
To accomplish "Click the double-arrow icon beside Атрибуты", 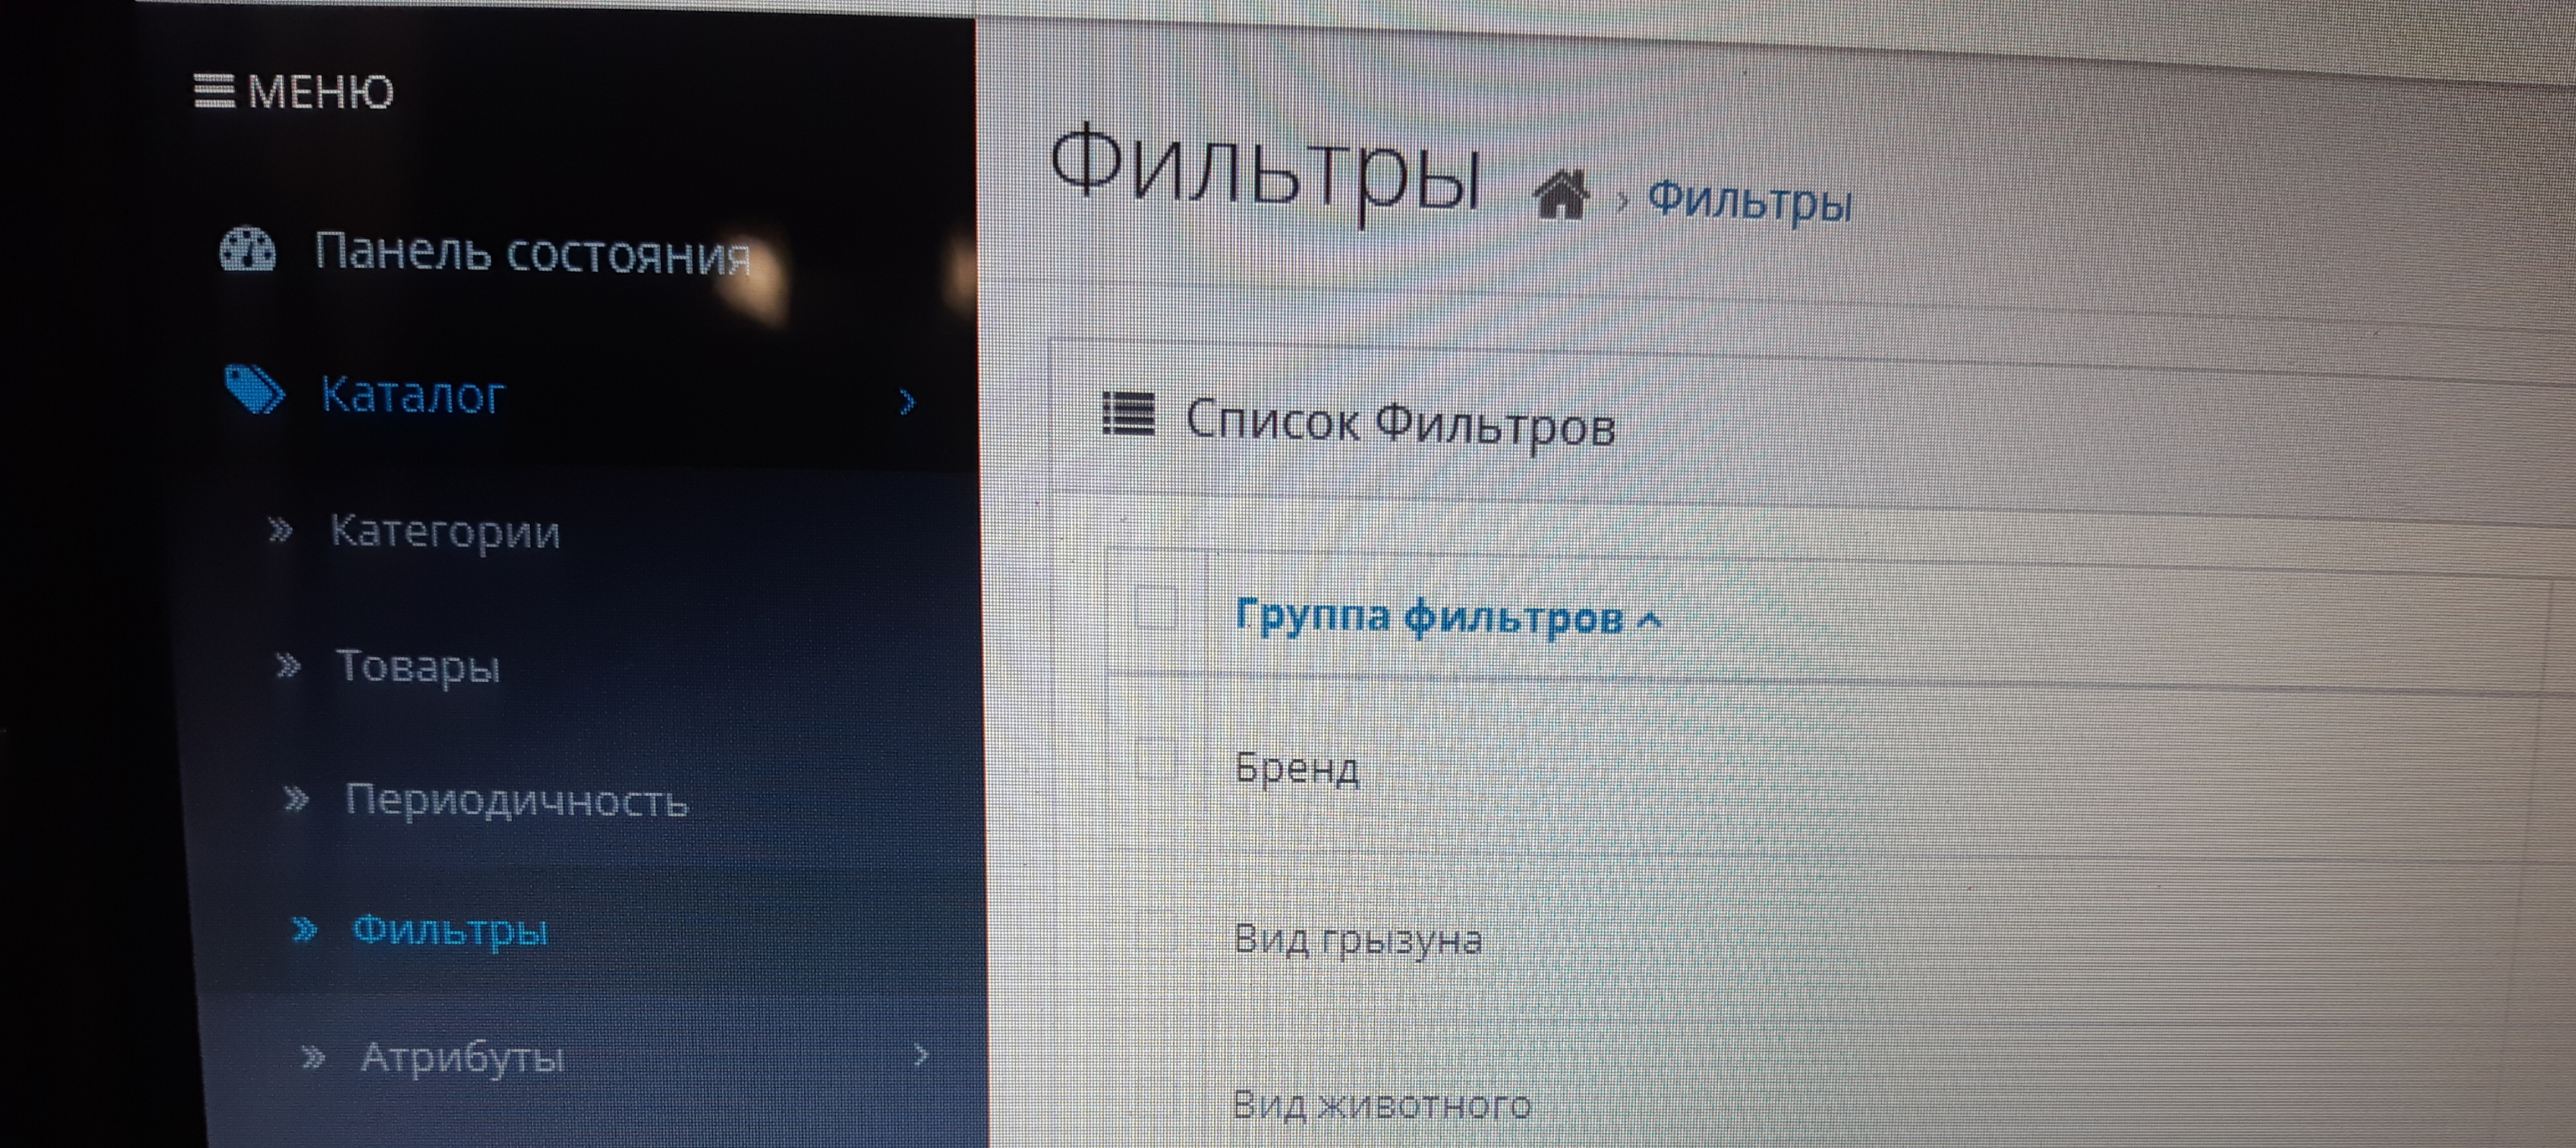I will point(314,1057).
